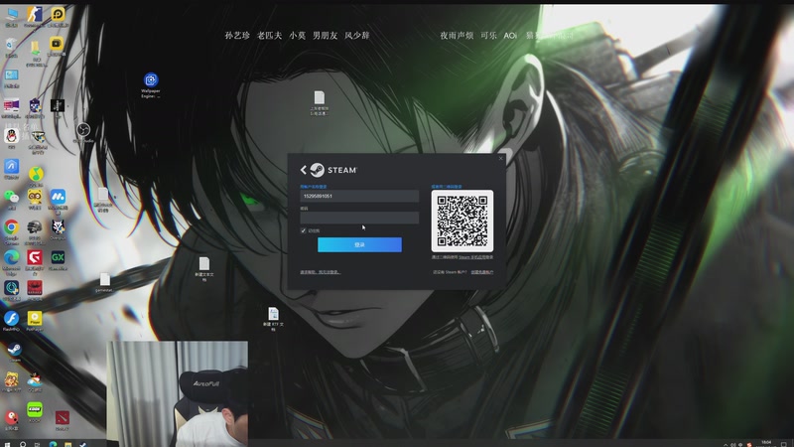Image resolution: width=794 pixels, height=447 pixels.
Task: Open Edge from the taskbar
Action: pos(53,444)
